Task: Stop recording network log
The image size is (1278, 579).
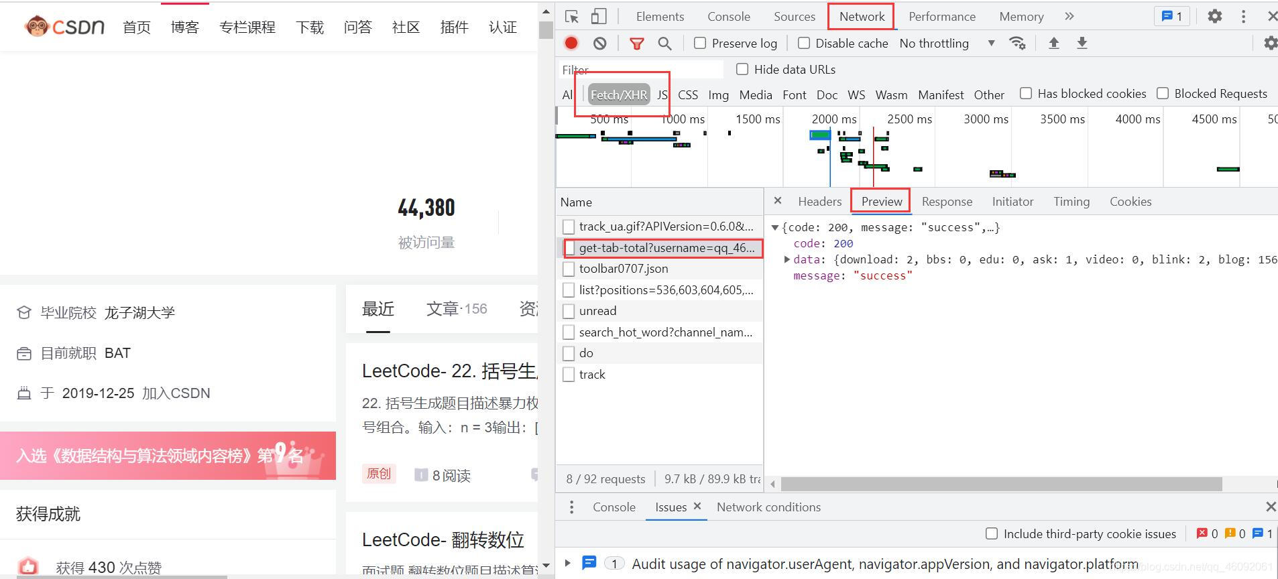Action: [x=571, y=44]
